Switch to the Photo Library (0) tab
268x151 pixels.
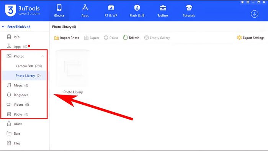coord(64,27)
